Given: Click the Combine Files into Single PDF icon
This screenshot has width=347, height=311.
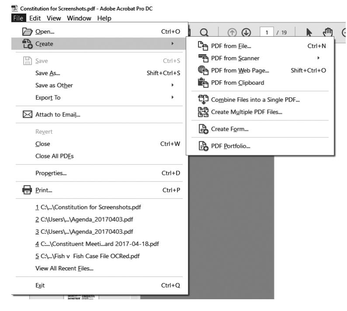Looking at the screenshot, I should (203, 99).
